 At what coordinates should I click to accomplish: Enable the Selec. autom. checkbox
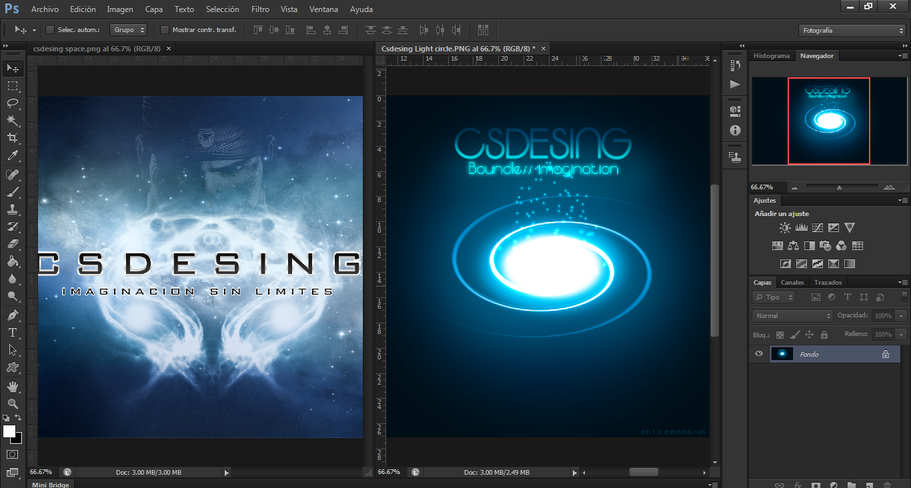click(x=49, y=30)
